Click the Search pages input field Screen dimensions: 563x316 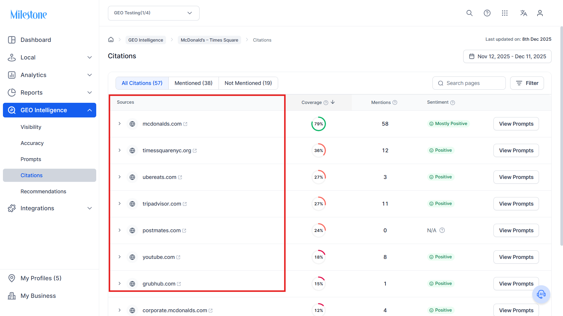pyautogui.click(x=469, y=83)
